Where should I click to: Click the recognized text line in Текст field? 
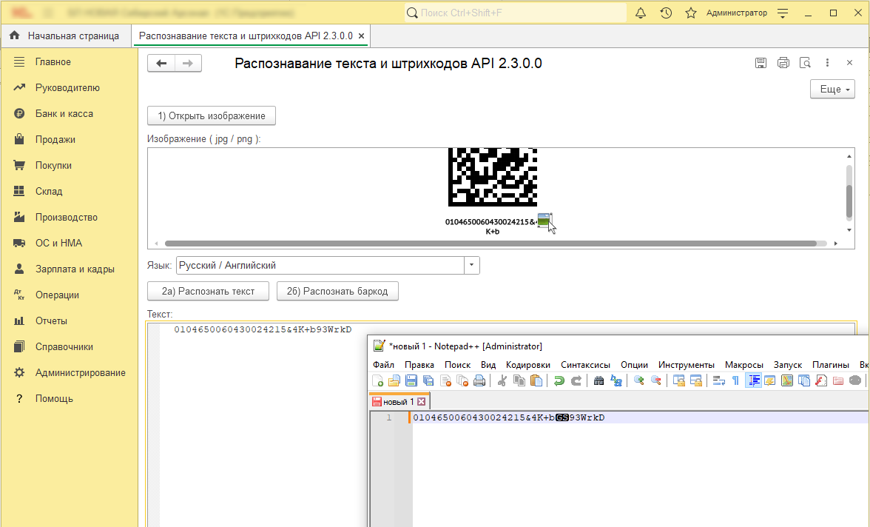click(x=263, y=329)
